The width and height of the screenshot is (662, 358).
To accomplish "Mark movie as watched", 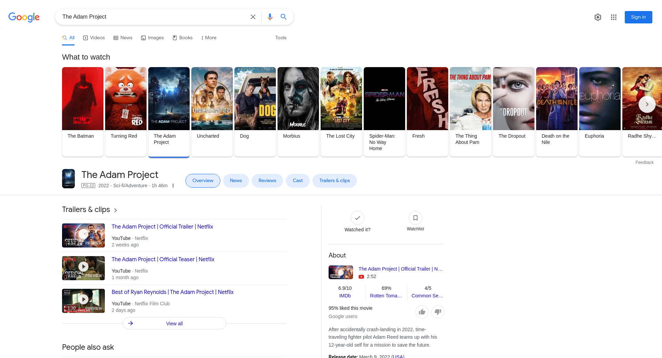I will click(x=357, y=218).
